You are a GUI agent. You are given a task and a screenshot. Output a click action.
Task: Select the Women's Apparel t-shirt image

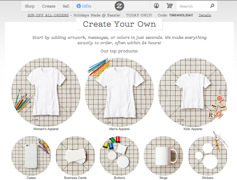(x=46, y=92)
